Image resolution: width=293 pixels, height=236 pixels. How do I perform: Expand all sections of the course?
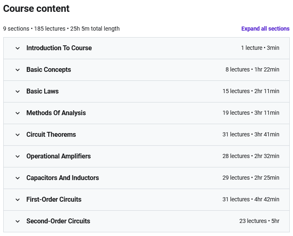(265, 29)
